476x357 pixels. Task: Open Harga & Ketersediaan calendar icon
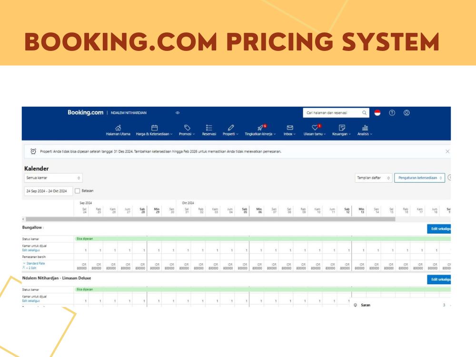[x=154, y=128]
